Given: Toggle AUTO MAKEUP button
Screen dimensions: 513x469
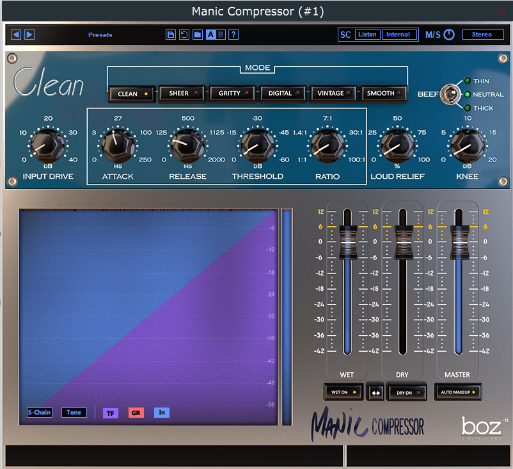Looking at the screenshot, I should (457, 392).
